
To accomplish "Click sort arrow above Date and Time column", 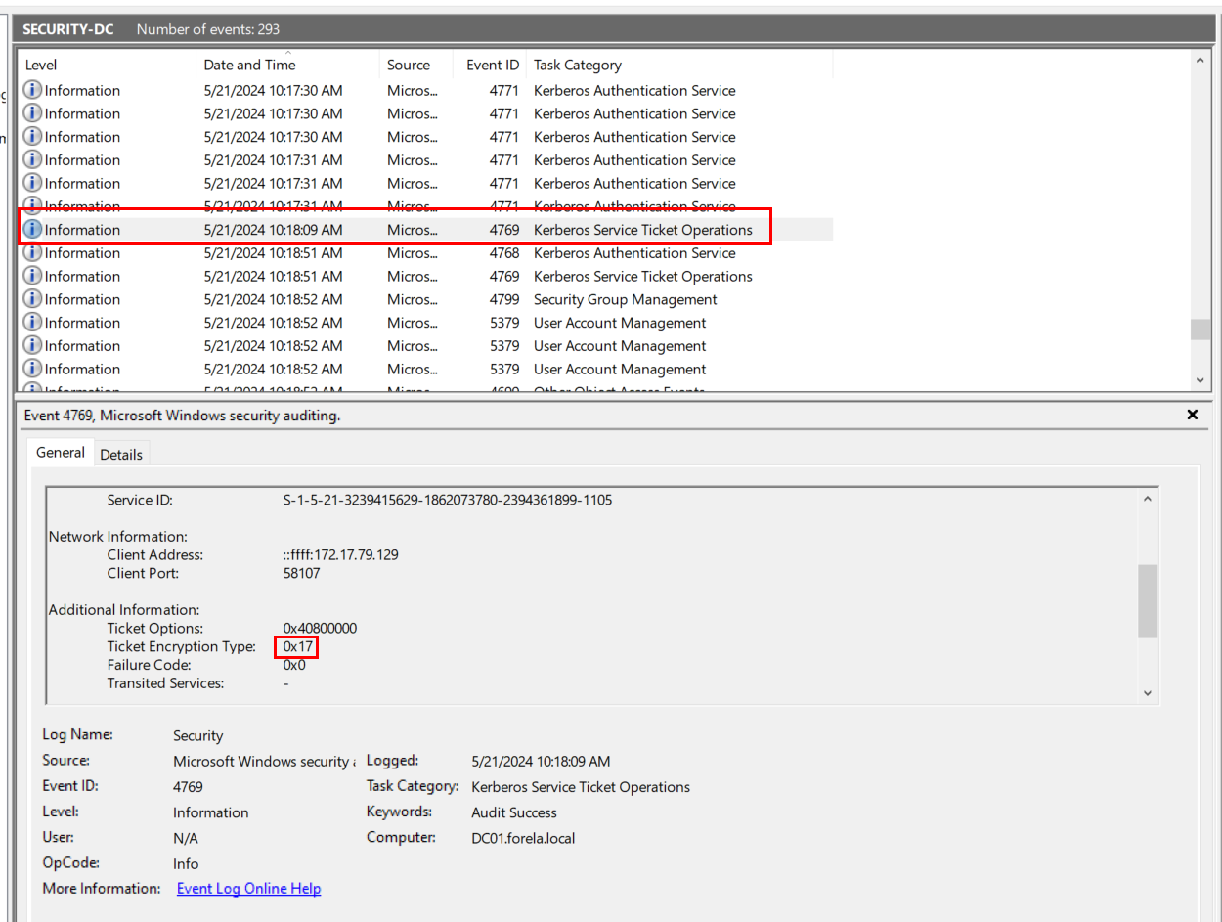I will 288,53.
